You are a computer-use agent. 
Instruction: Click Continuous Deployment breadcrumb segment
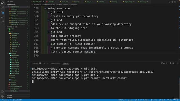[x=67, y=5]
